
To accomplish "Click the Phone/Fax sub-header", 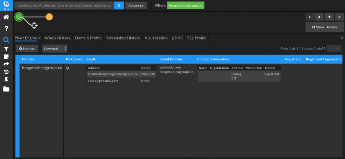I will point(254,68).
